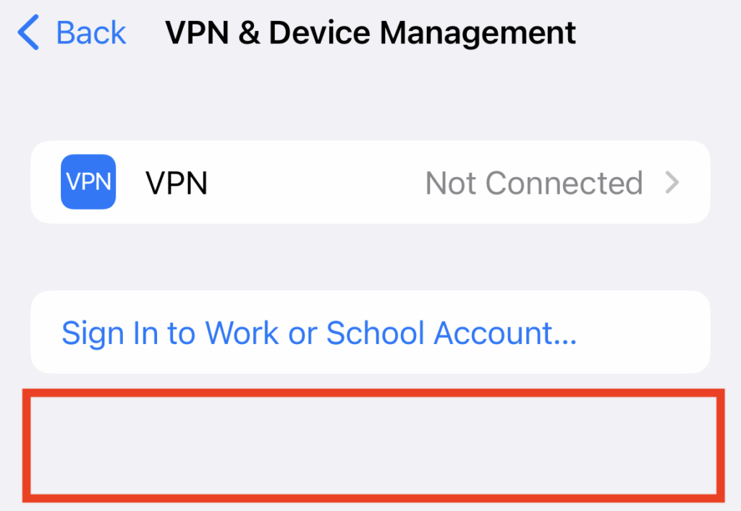Tap the word Account in blue link
Image resolution: width=741 pixels, height=511 pixels.
505,332
